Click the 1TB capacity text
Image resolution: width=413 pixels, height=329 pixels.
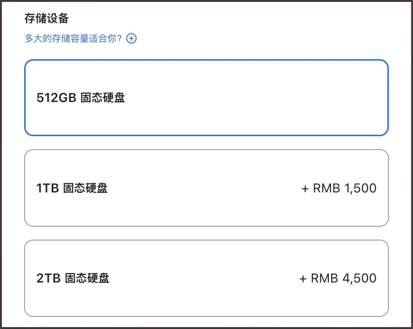click(48, 188)
